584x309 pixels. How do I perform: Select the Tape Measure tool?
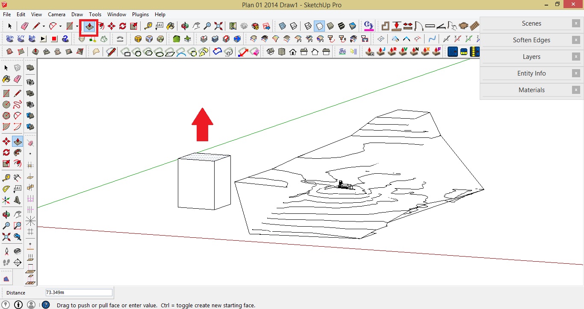(149, 26)
